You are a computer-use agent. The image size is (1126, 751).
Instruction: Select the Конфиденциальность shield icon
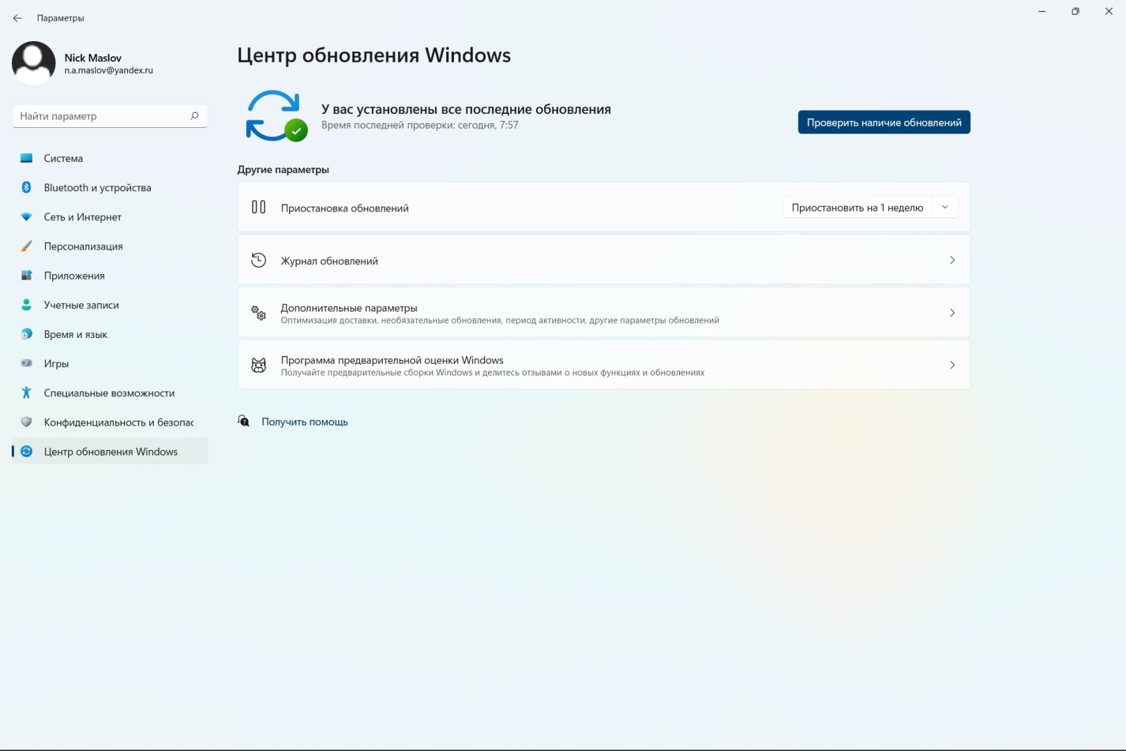click(26, 422)
